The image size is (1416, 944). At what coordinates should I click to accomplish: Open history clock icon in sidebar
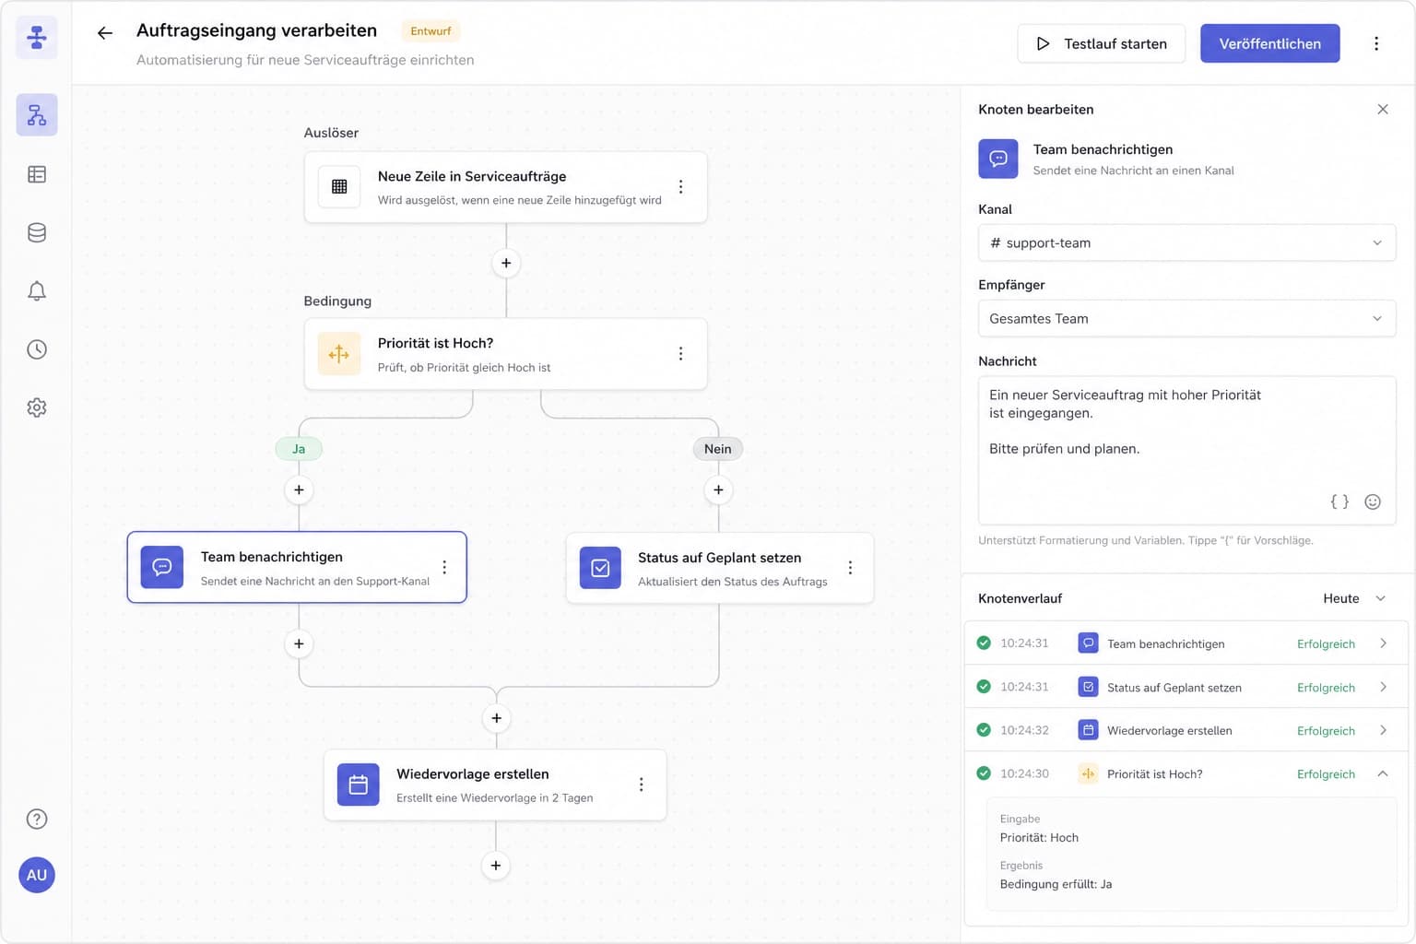(37, 349)
